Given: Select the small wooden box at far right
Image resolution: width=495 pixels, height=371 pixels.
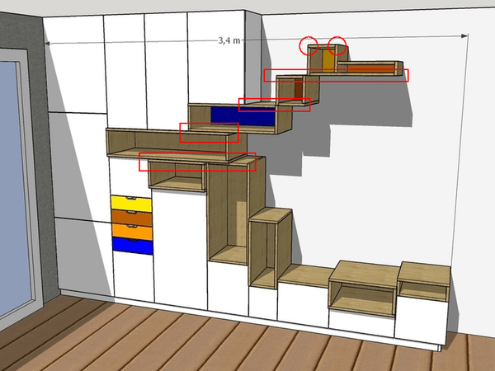Looking at the screenshot, I should [x=422, y=282].
